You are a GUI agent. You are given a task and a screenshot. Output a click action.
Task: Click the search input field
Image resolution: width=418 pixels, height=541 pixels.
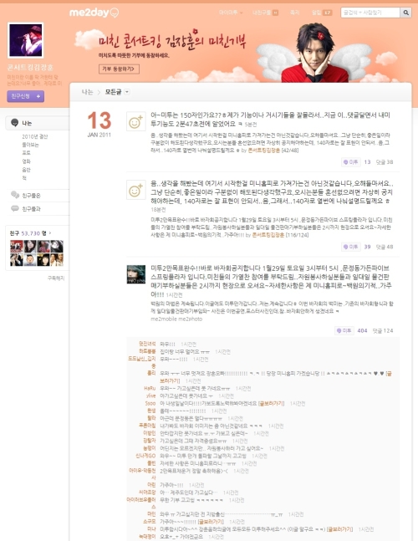click(370, 13)
